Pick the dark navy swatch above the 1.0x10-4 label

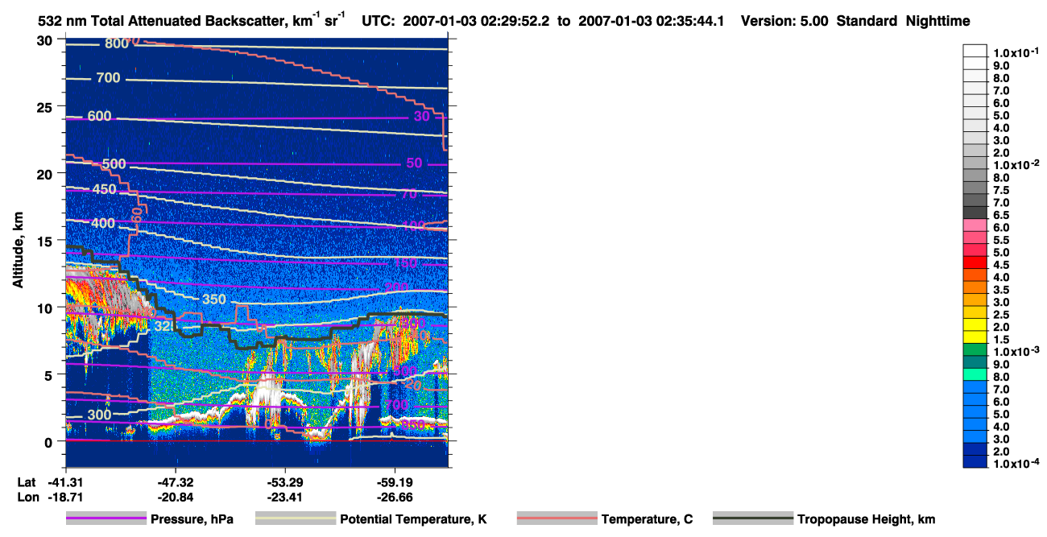pyautogui.click(x=975, y=461)
